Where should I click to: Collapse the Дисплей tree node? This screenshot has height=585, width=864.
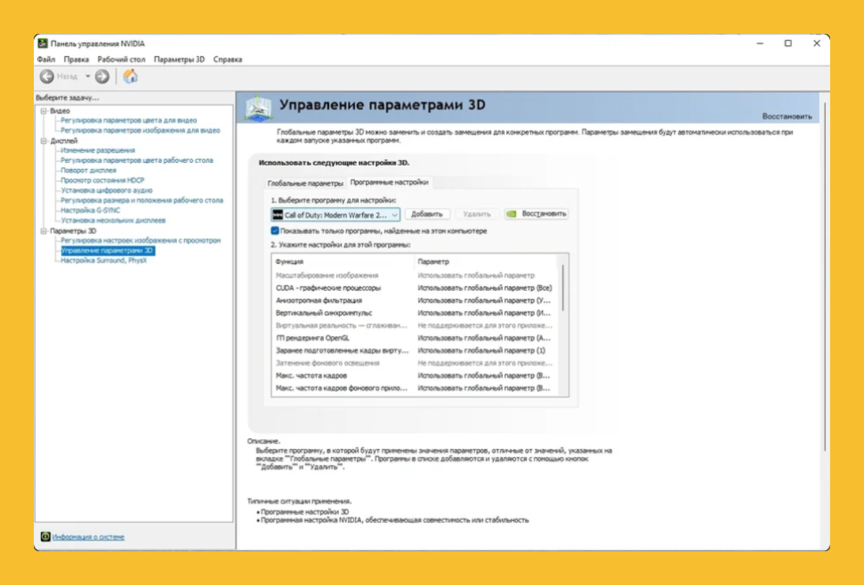click(x=43, y=141)
